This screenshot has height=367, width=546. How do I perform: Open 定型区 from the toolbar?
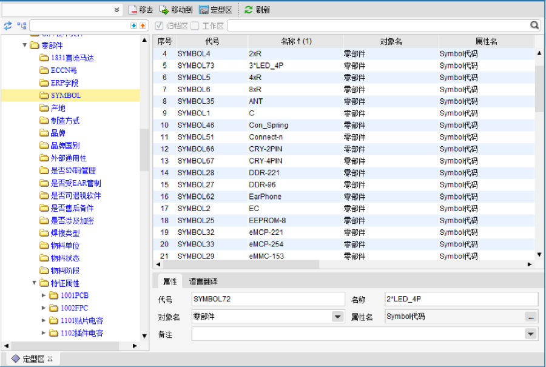[204, 10]
